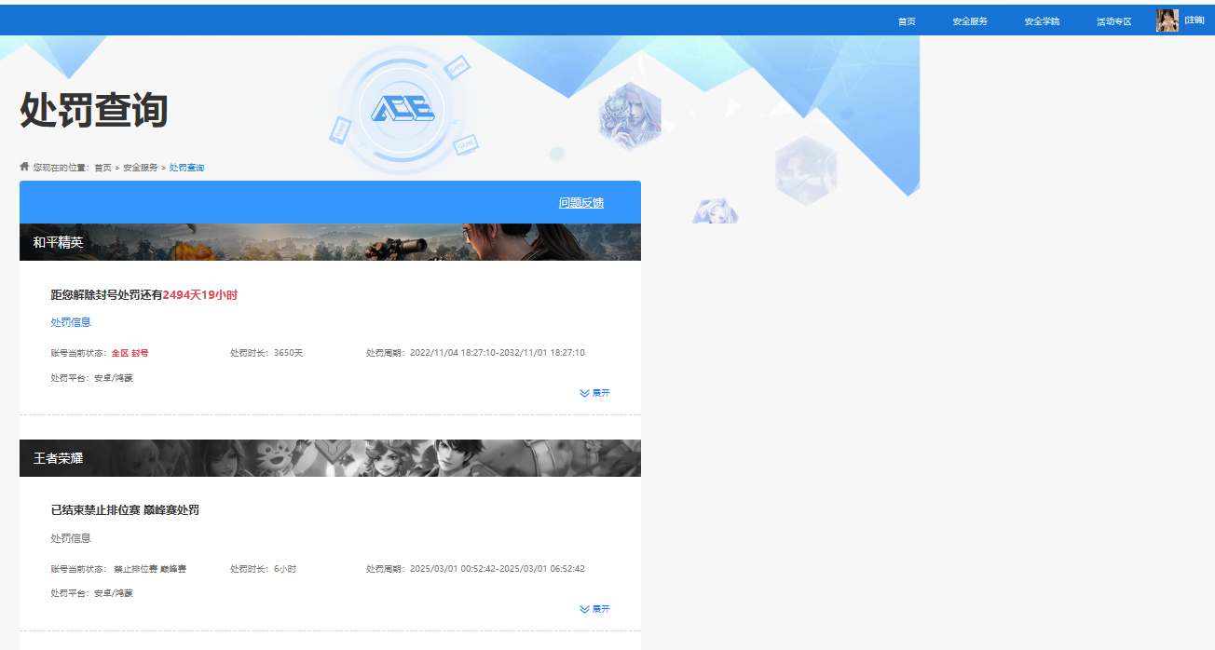Click 处罚信息 link under 和平精英

click(x=71, y=322)
